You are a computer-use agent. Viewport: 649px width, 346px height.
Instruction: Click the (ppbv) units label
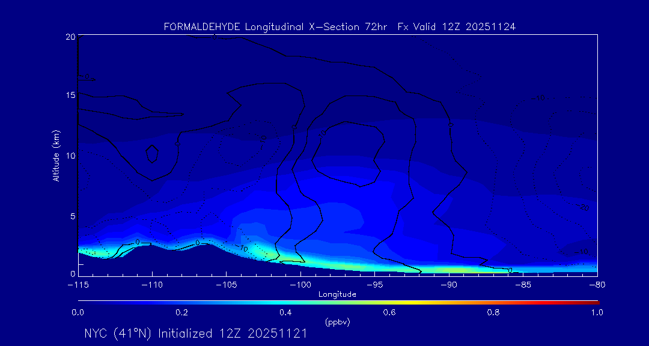(337, 322)
